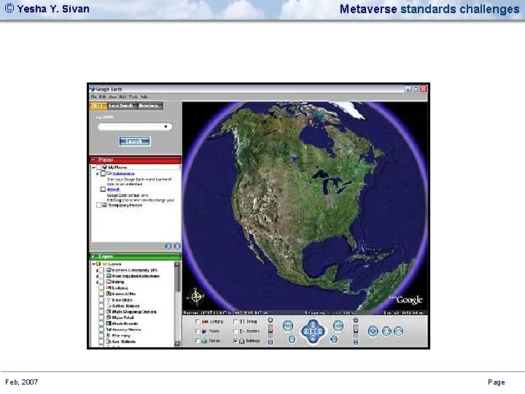The width and height of the screenshot is (525, 394).
Task: Expand the Dining layer folder node
Action: (x=97, y=282)
